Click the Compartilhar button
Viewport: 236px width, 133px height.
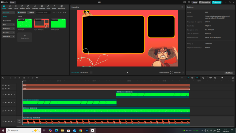205,2
